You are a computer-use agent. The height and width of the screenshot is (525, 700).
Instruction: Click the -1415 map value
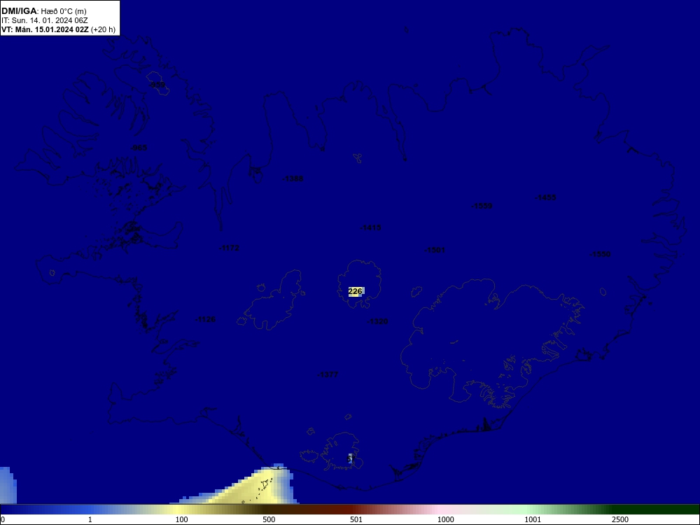(370, 227)
